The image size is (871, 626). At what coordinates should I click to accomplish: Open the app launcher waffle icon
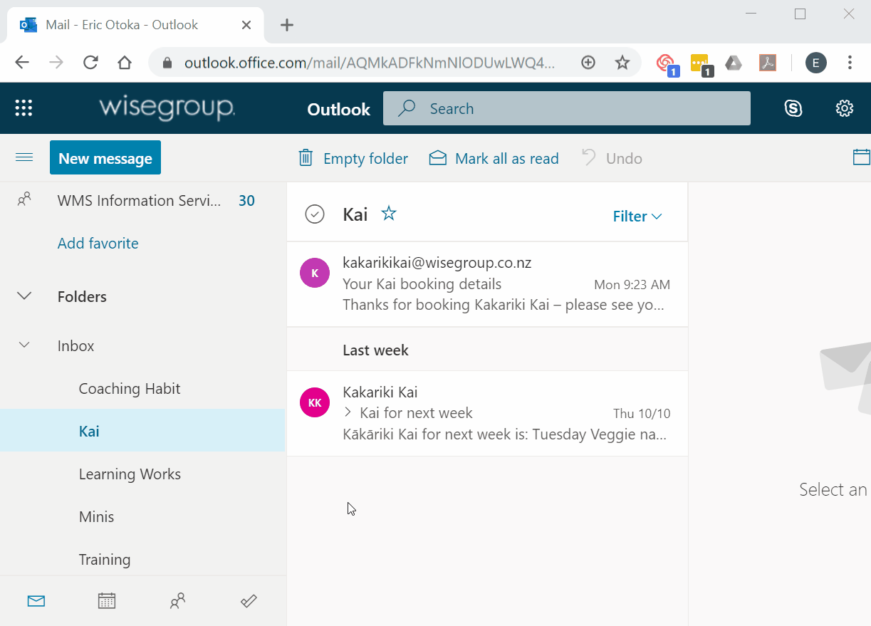(x=24, y=108)
